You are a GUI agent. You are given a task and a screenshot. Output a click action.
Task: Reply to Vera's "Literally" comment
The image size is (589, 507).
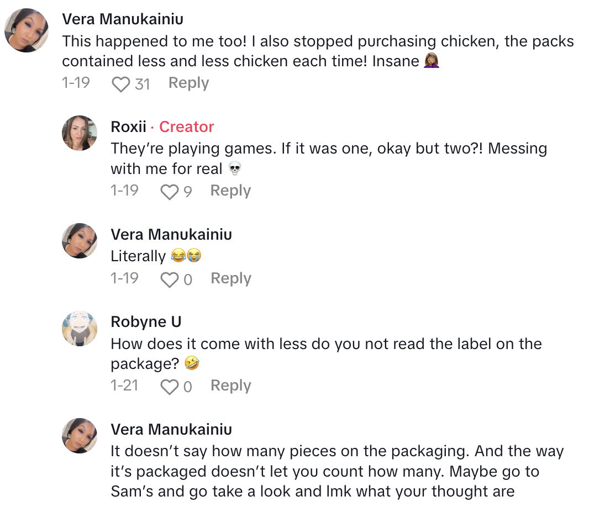[230, 279]
